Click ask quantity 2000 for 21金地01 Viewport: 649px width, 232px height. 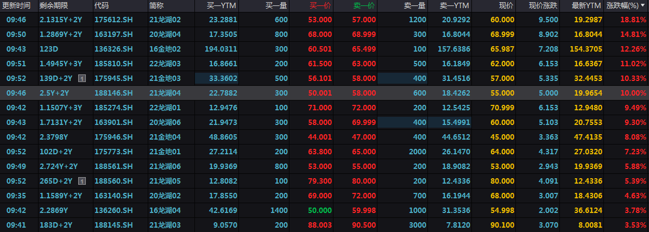tap(418, 152)
